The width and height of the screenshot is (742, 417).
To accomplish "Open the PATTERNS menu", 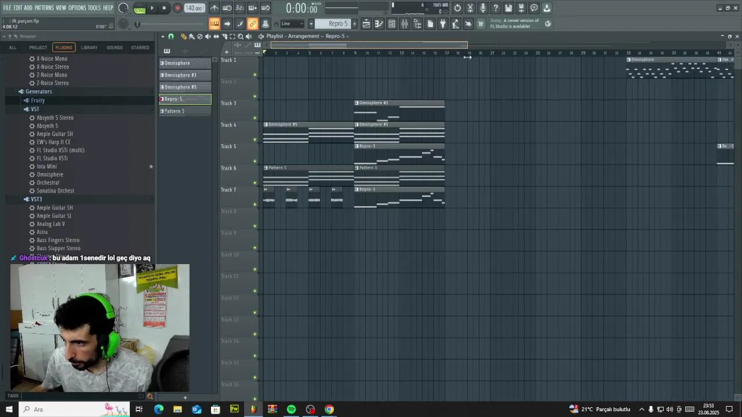I will click(x=44, y=8).
